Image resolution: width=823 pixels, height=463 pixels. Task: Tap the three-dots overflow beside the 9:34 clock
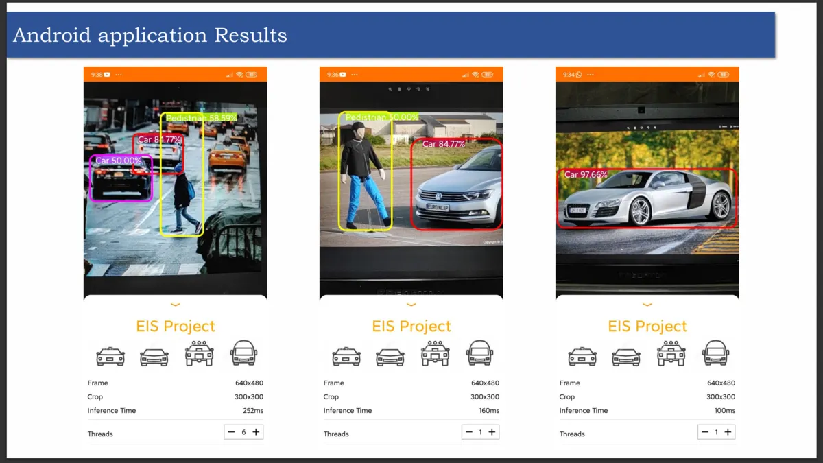pyautogui.click(x=591, y=74)
